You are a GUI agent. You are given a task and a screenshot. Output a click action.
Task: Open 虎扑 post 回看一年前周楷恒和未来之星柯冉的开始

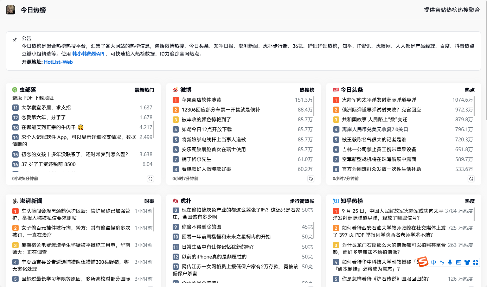tap(226, 237)
